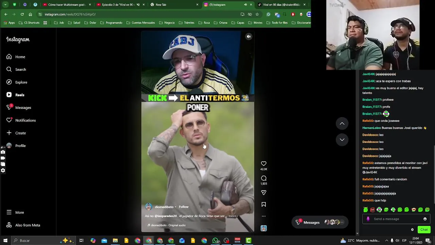Screen dimensions: 435x245
Task: Switch to the 'Viral en 90 días' TikTok tab
Action: (281, 5)
